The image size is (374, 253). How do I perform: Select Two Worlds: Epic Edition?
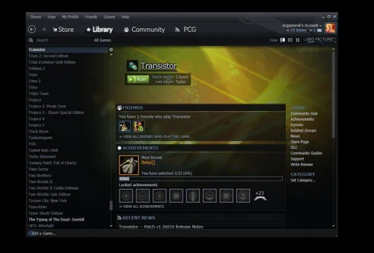(50, 194)
